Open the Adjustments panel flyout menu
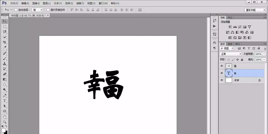Viewport: 268px width, 134px height. click(x=265, y=18)
